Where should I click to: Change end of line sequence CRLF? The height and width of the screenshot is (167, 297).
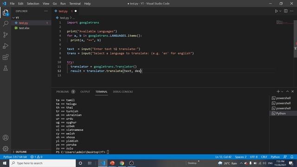click(264, 157)
